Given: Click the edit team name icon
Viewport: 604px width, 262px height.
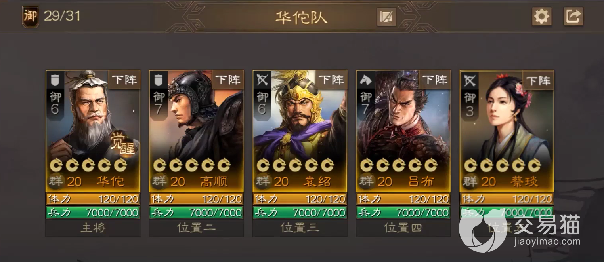Looking at the screenshot, I should tap(386, 17).
